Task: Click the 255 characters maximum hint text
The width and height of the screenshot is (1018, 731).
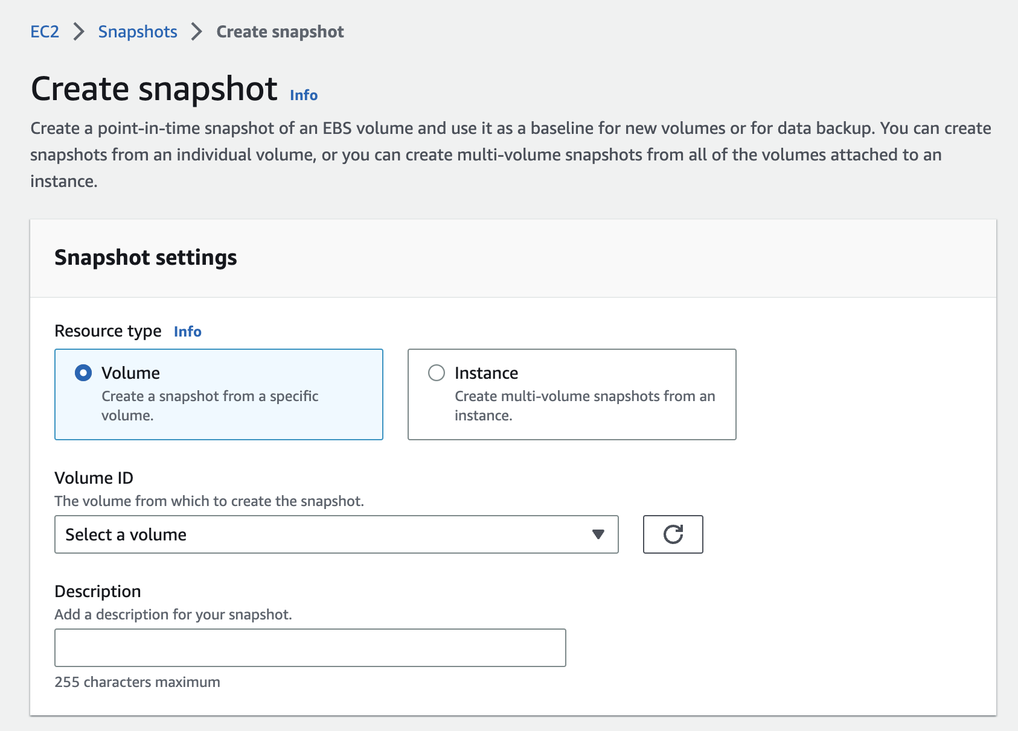Action: 137,682
